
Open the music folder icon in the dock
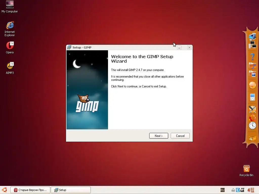coord(252,65)
